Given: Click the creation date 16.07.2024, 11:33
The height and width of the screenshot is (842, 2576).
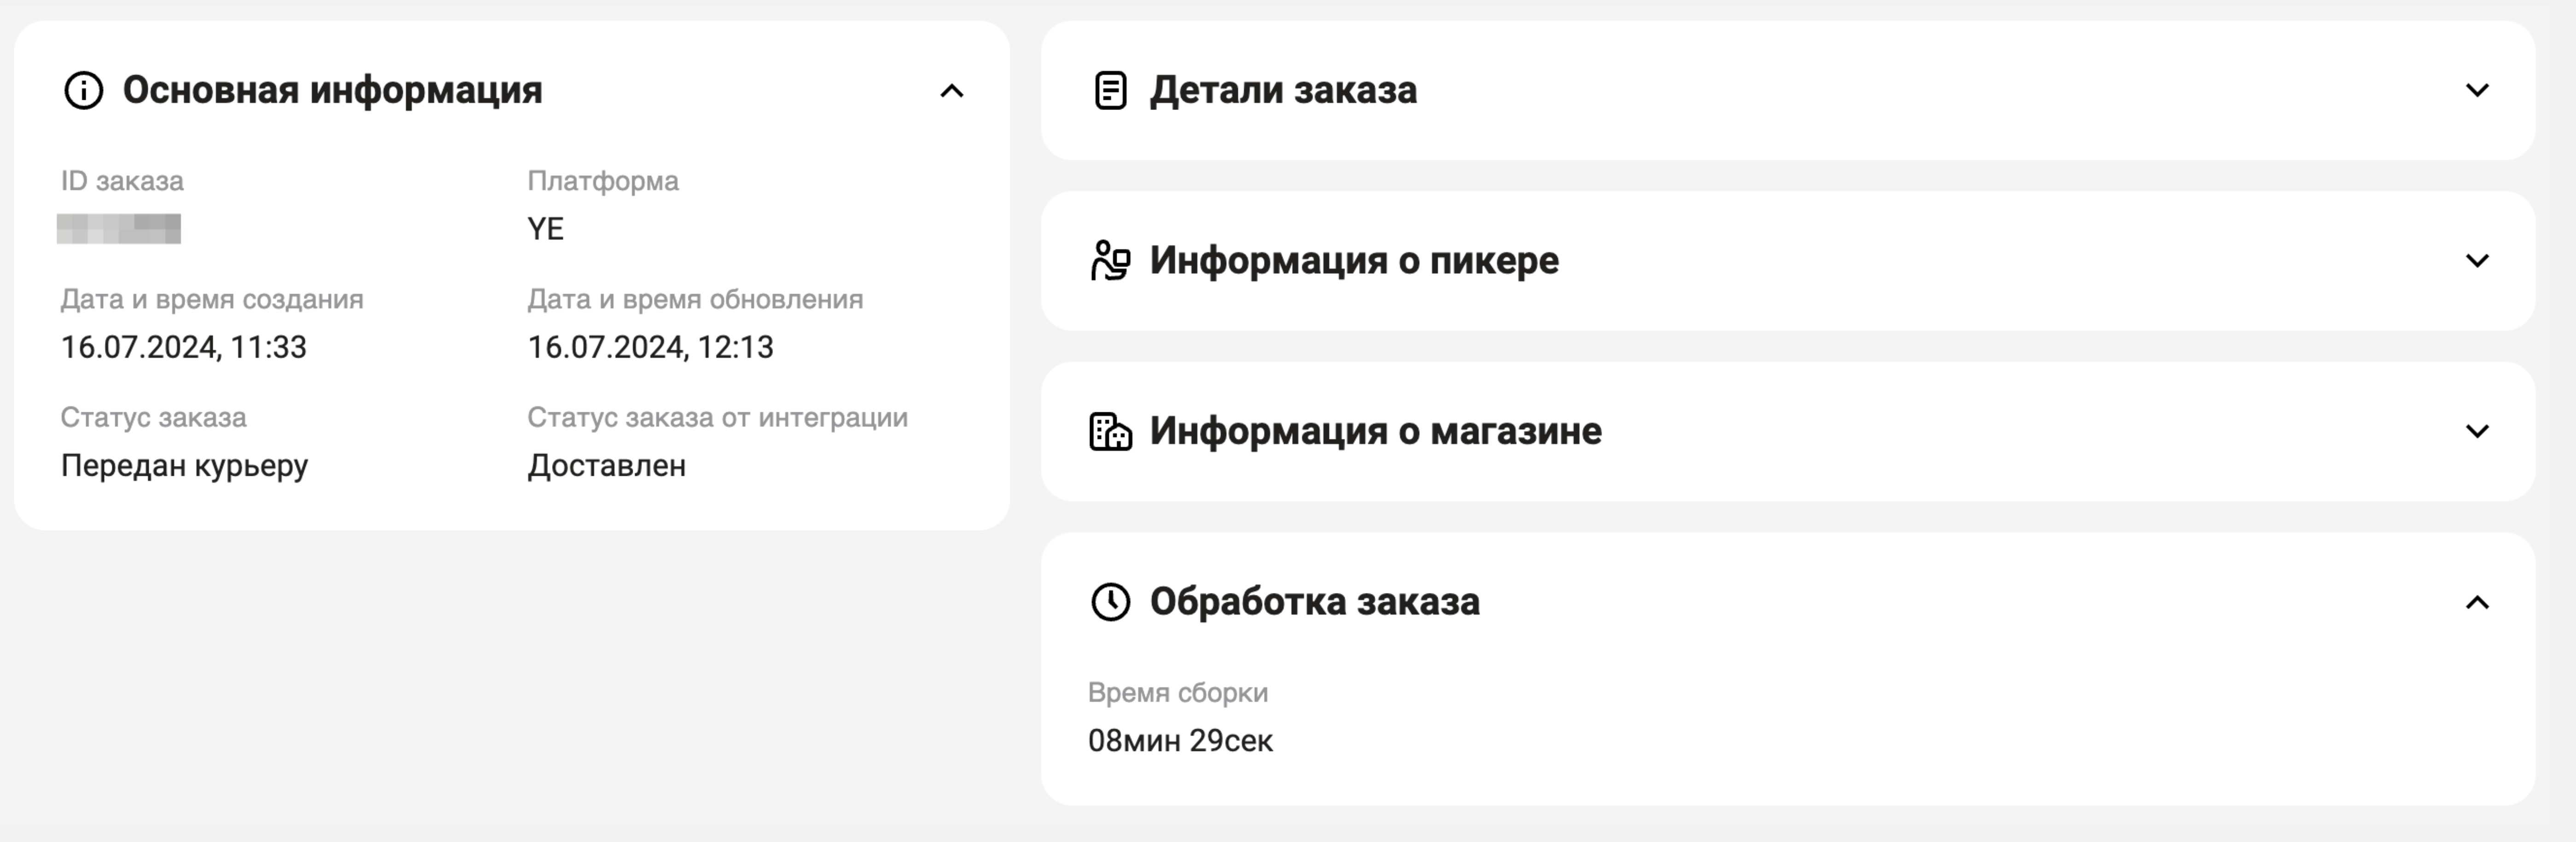Looking at the screenshot, I should click(184, 346).
